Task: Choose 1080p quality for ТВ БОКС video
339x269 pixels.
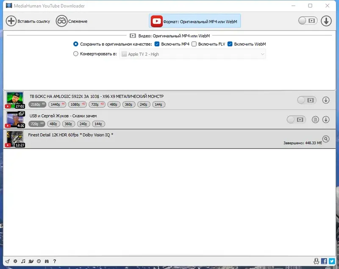Action: 78,104
